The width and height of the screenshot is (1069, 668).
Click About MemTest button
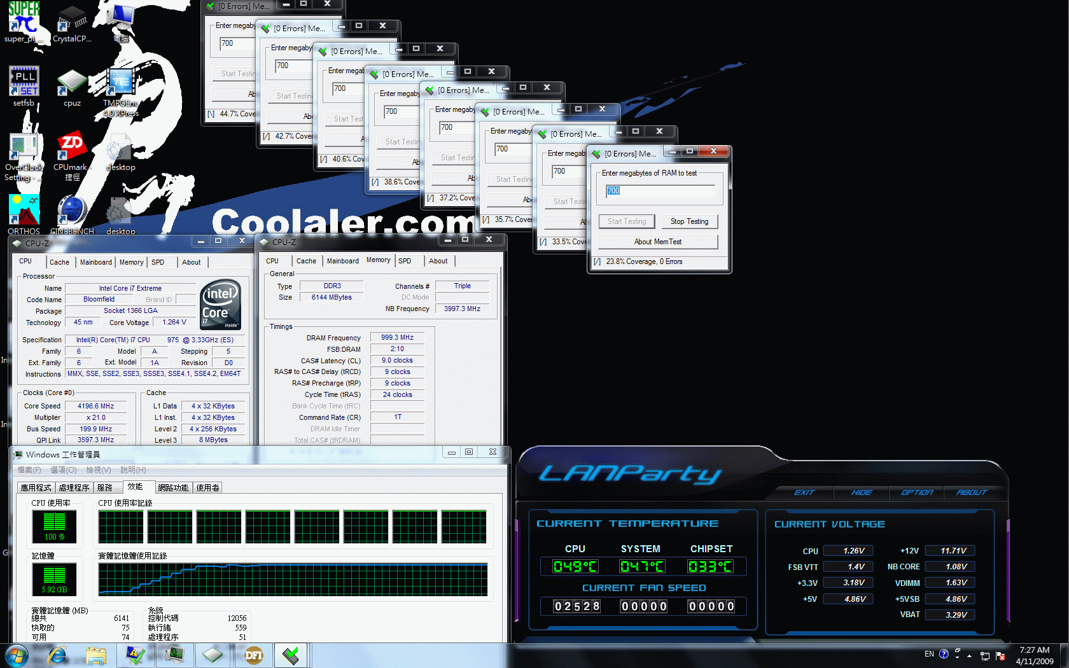[658, 242]
